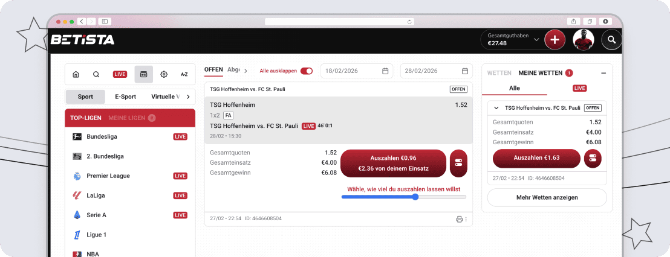Click the 18/02/2026 start date field
The image size is (670, 257).
pyautogui.click(x=356, y=71)
